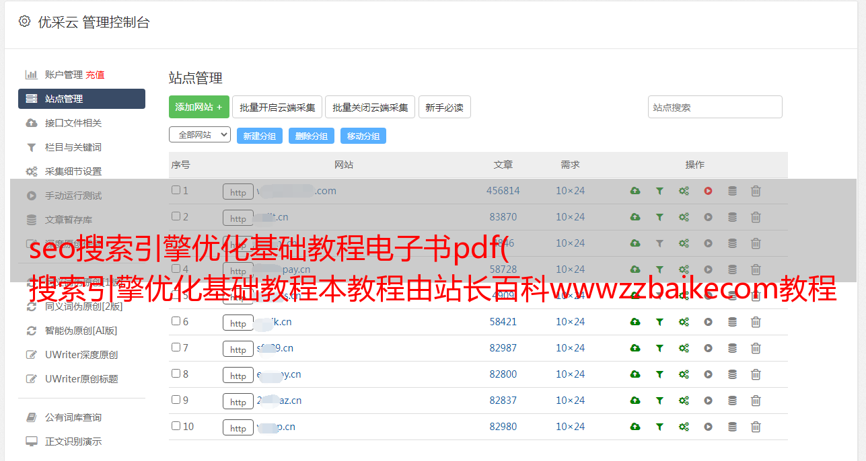Open gears settings icon for site 1

[684, 191]
